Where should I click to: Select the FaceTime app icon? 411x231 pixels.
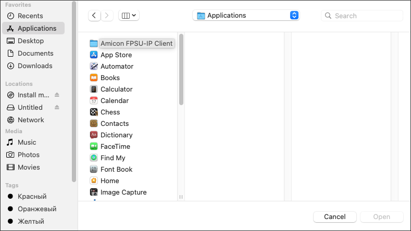click(94, 146)
